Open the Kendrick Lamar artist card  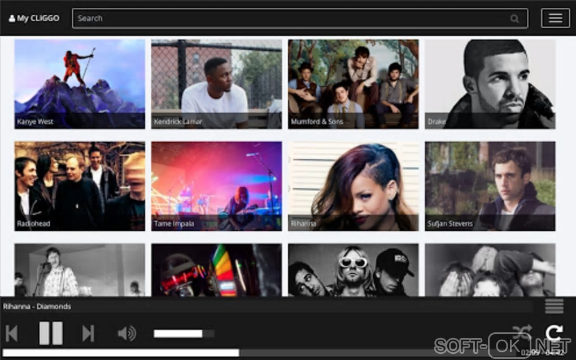[216, 84]
